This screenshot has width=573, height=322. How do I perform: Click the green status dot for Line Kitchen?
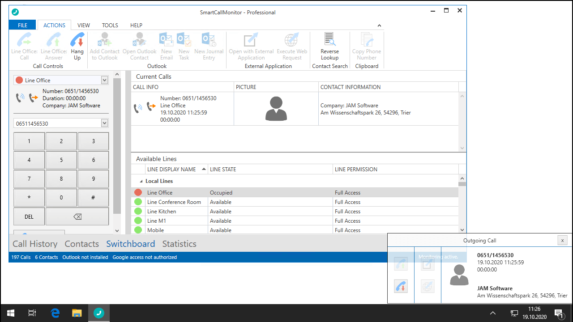coord(138,211)
